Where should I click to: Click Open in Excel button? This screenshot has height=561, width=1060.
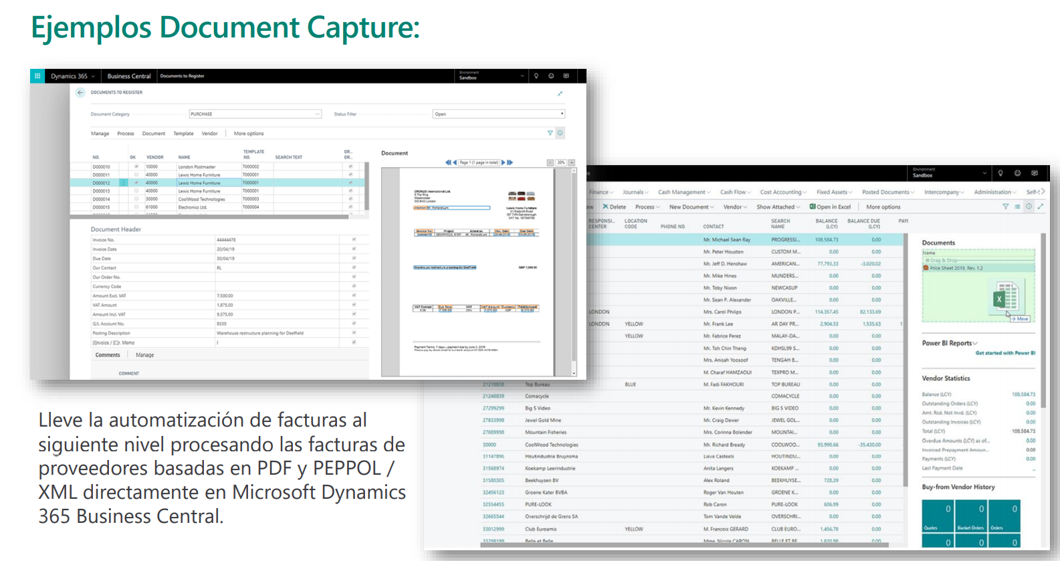pos(830,207)
